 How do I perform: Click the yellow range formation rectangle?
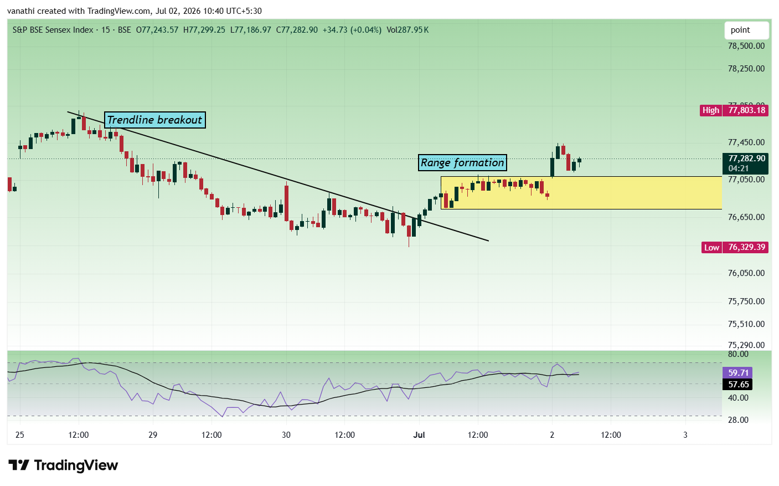coord(581,193)
